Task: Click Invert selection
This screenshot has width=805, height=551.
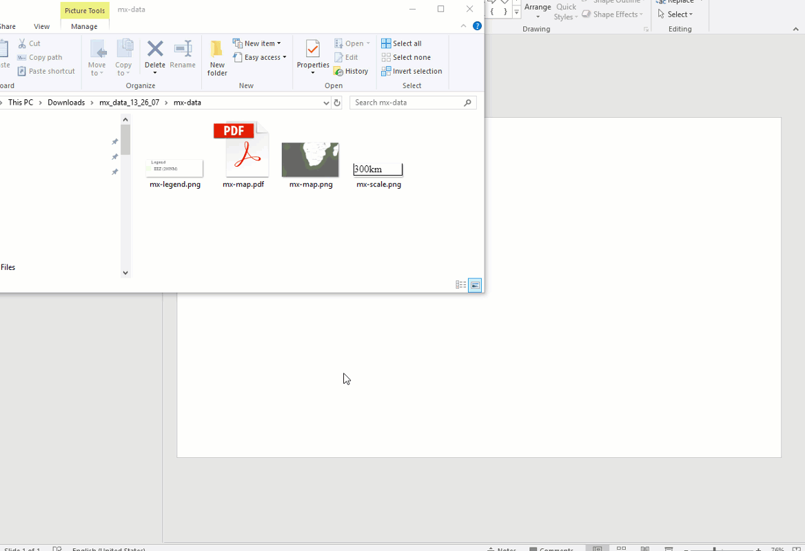Action: click(411, 72)
